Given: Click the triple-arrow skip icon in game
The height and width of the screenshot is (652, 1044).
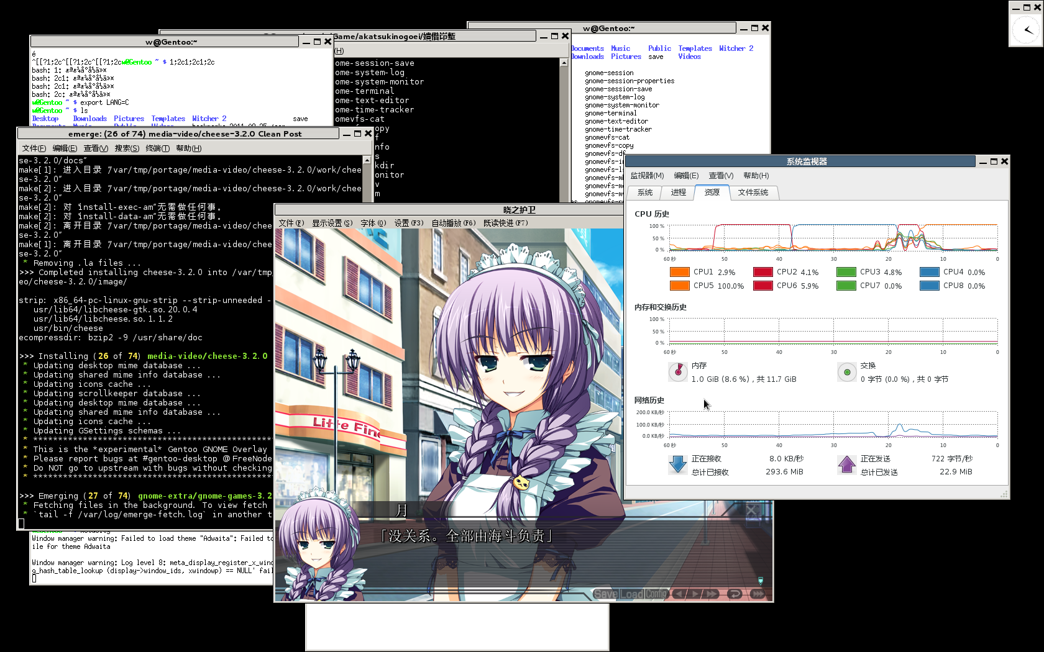Looking at the screenshot, I should (758, 594).
